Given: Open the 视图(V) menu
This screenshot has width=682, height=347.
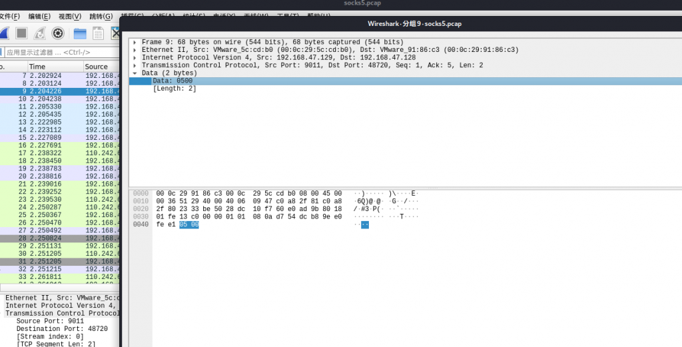Looking at the screenshot, I should pos(69,17).
